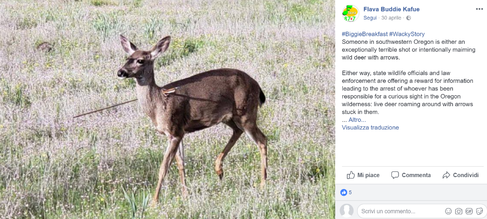Click the Flava 87.7 page logo
Image resolution: width=487 pixels, height=219 pixels.
click(350, 13)
